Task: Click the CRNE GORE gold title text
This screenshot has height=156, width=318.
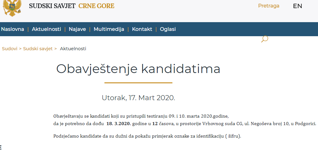Action: click(x=96, y=6)
